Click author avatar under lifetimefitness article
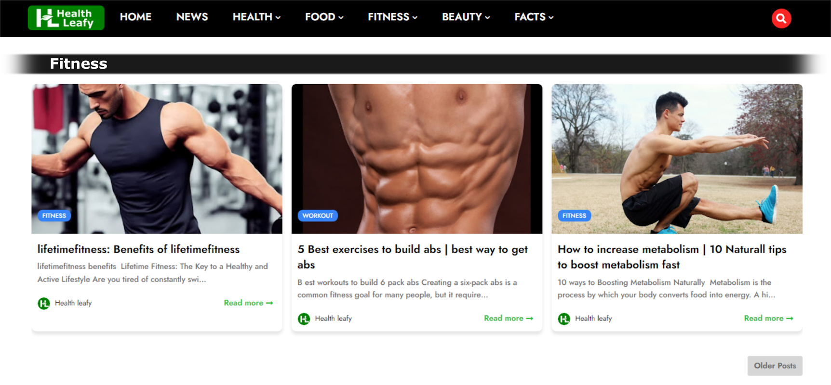The height and width of the screenshot is (385, 831). 44,303
